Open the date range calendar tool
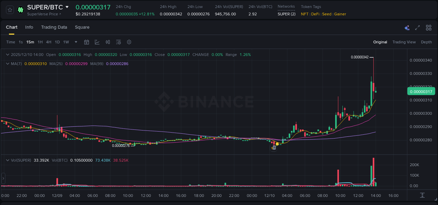 coord(87,42)
